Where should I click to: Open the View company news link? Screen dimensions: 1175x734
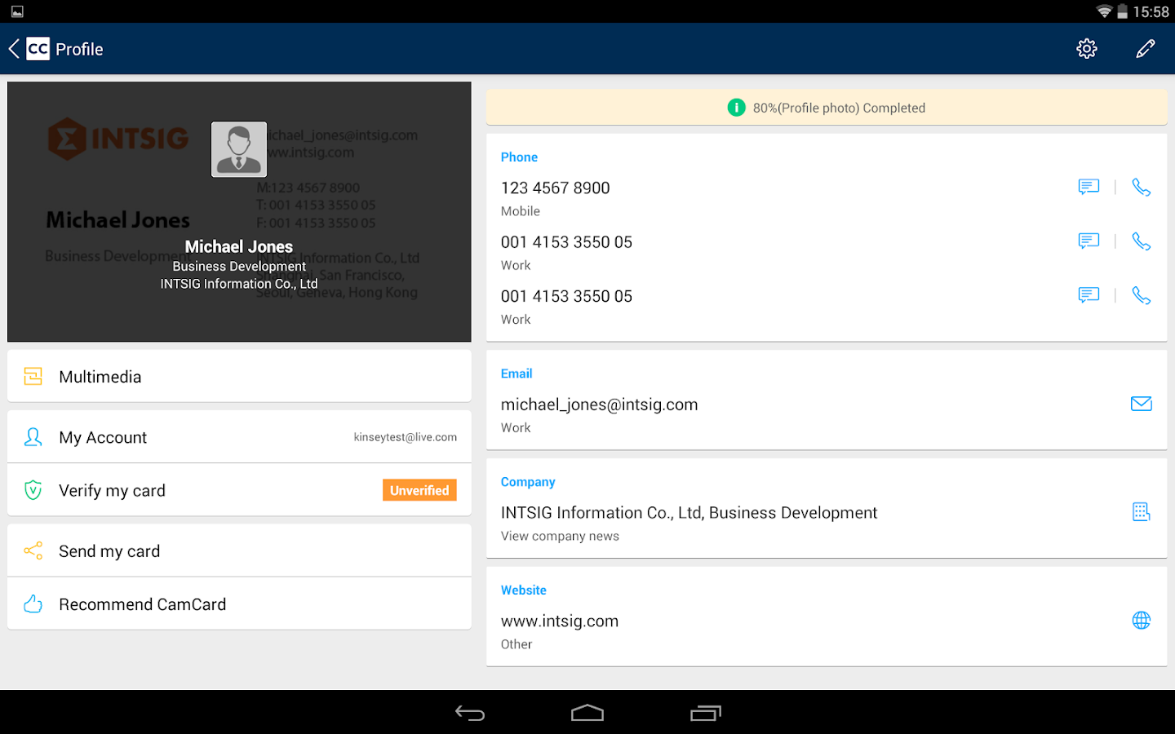point(560,536)
